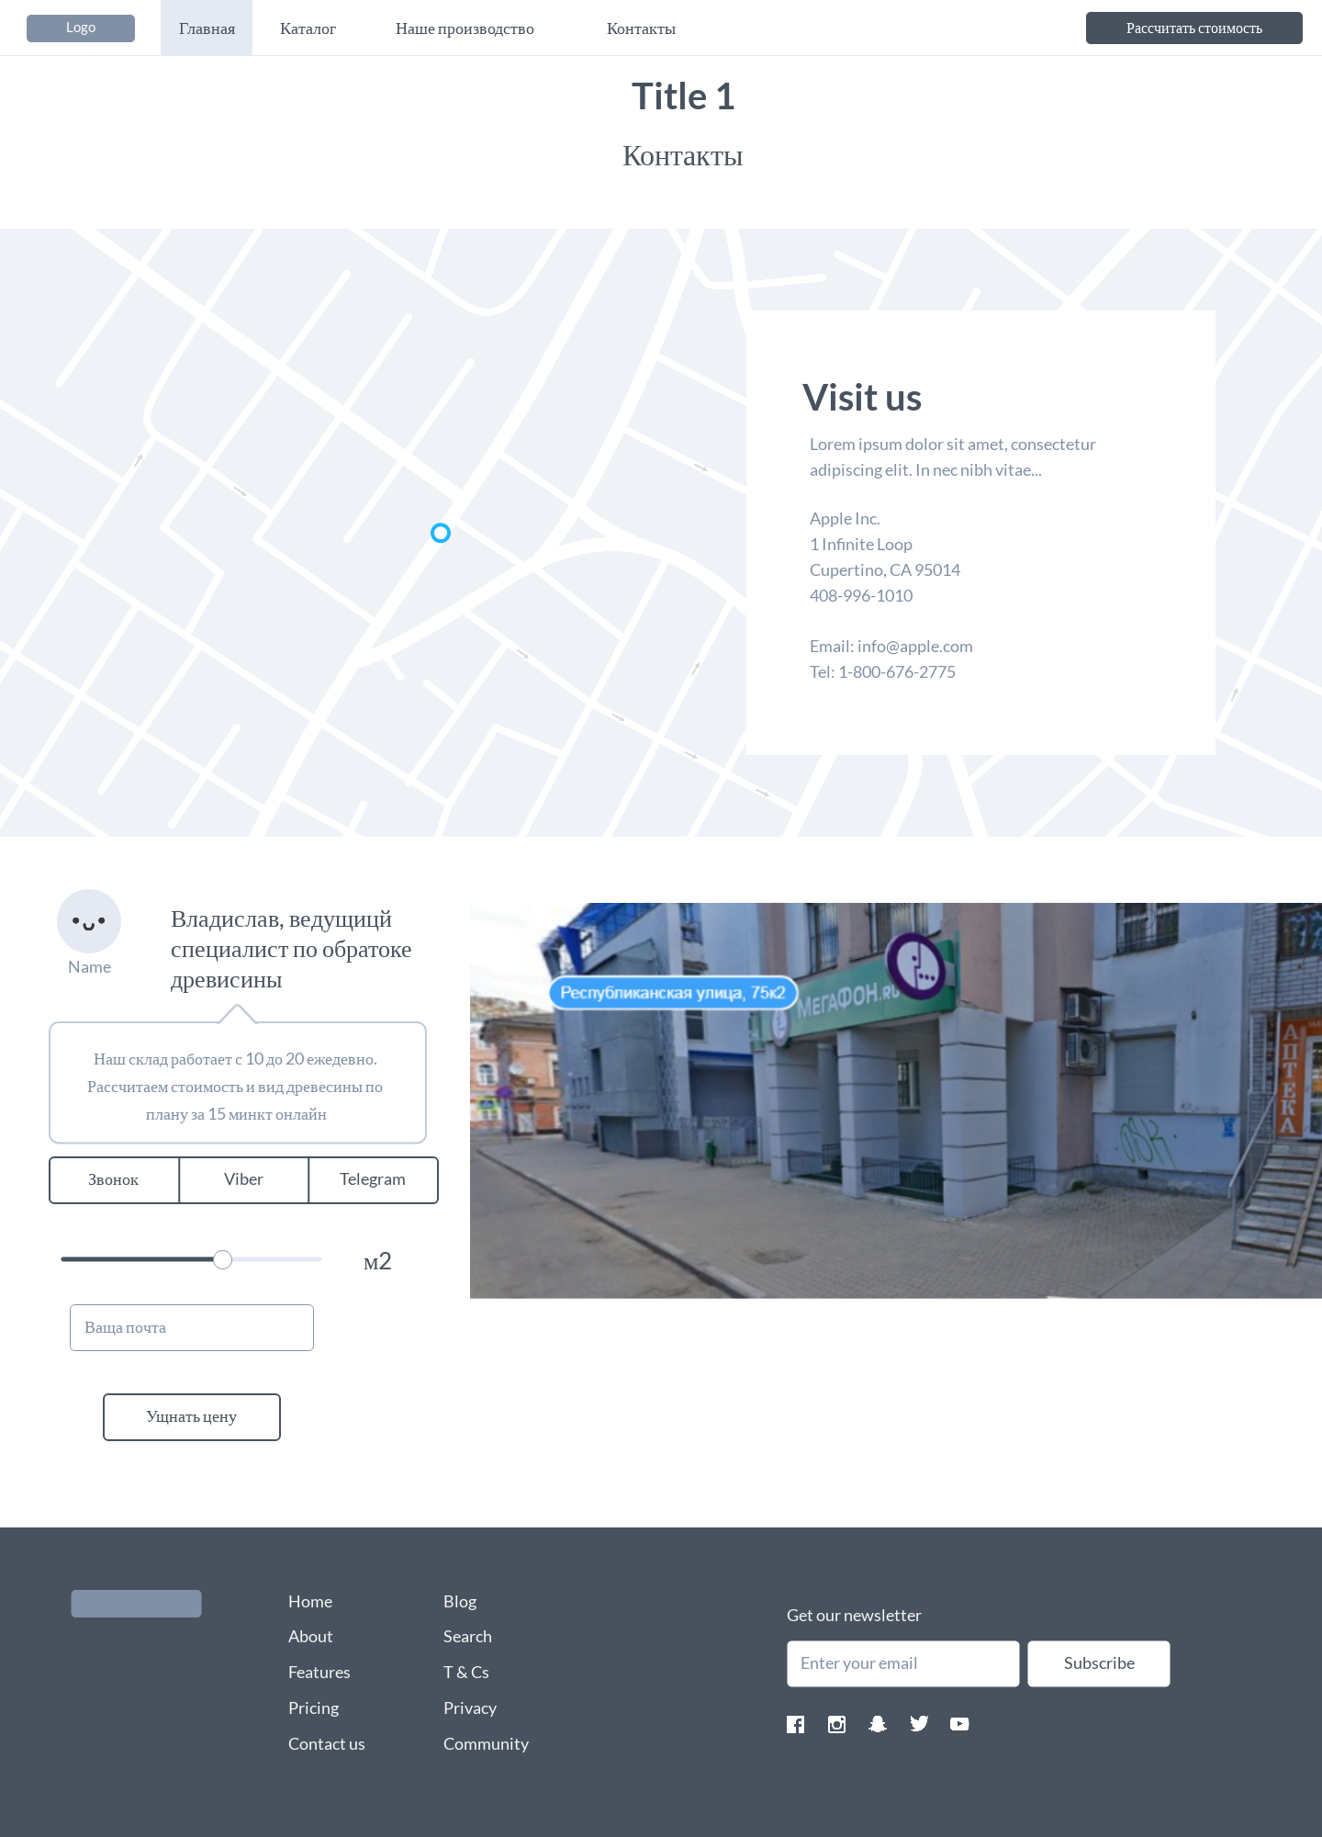Image resolution: width=1322 pixels, height=1837 pixels.
Task: Open the Twitter social icon
Action: point(919,1724)
